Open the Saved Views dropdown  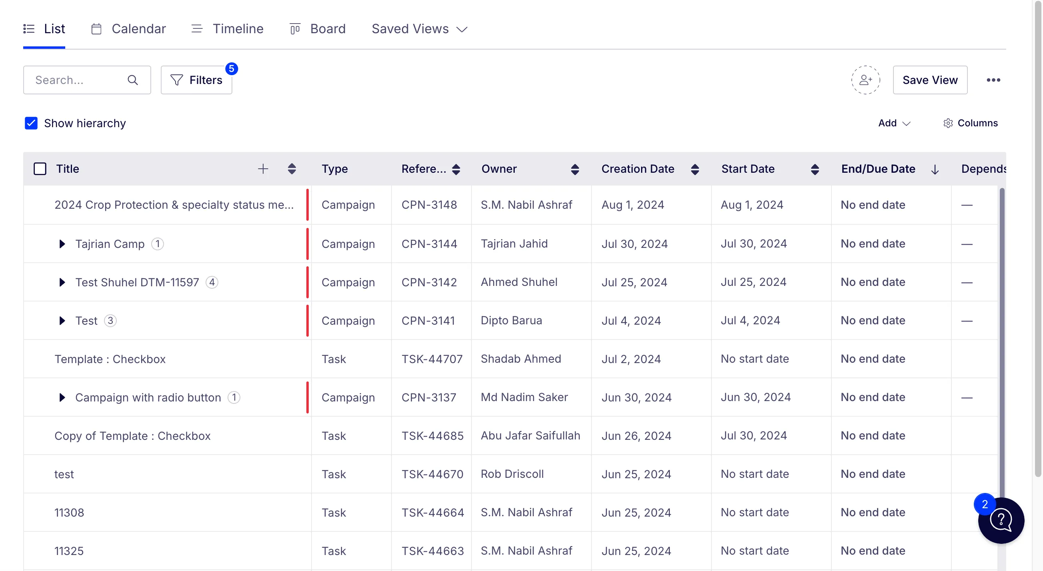pyautogui.click(x=420, y=29)
